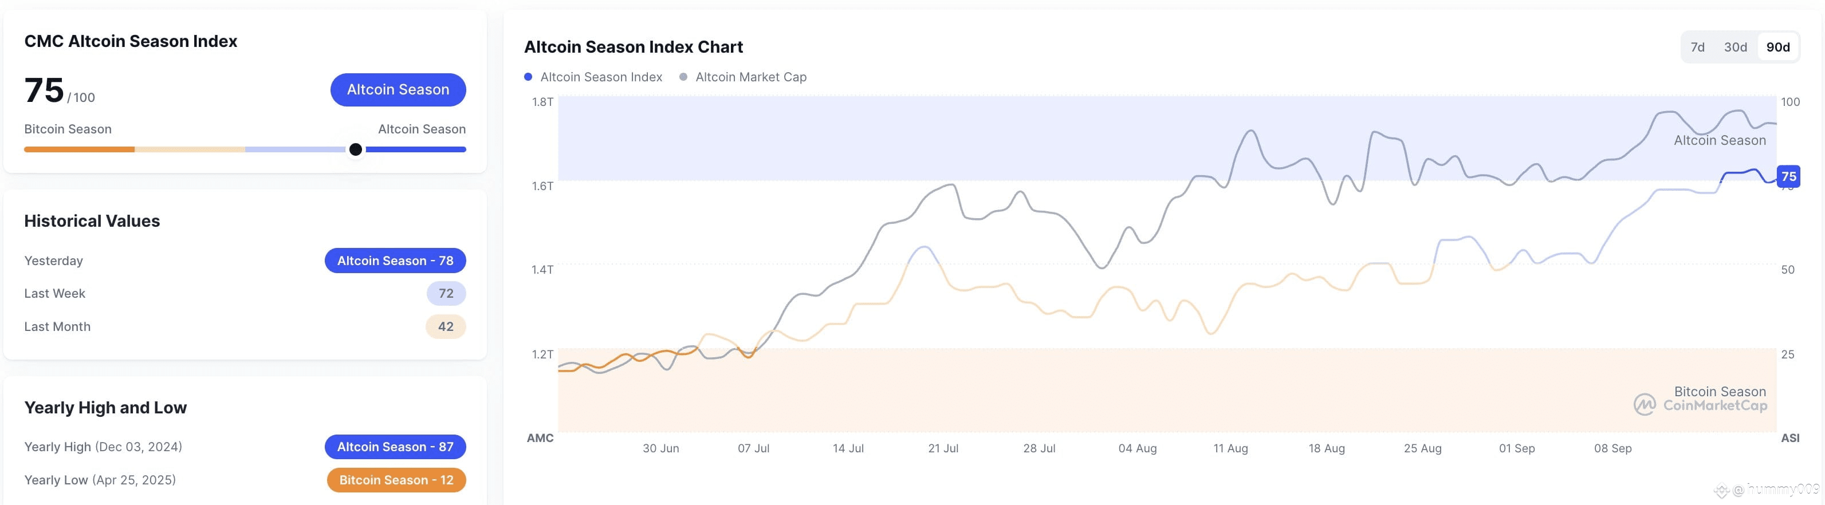Click the 21 Jul date label on axis
Viewport: 1825px width, 505px height.
point(943,448)
